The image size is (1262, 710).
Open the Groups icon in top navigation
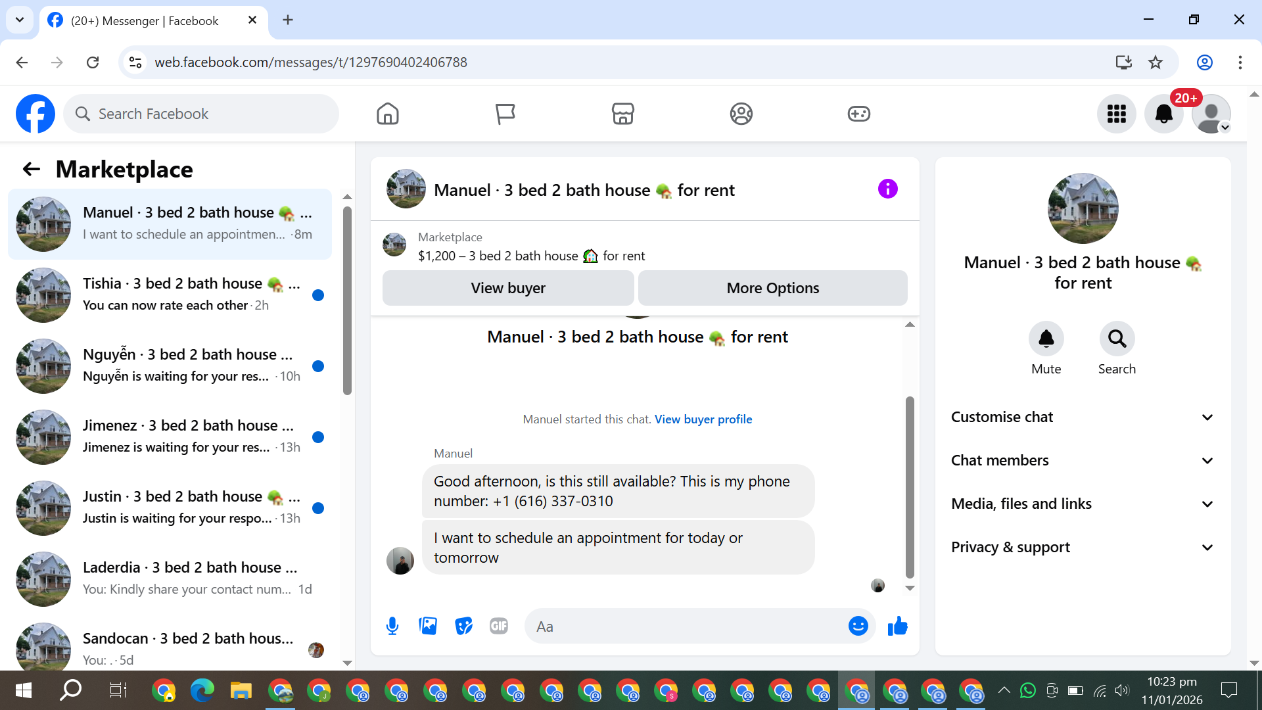click(741, 114)
